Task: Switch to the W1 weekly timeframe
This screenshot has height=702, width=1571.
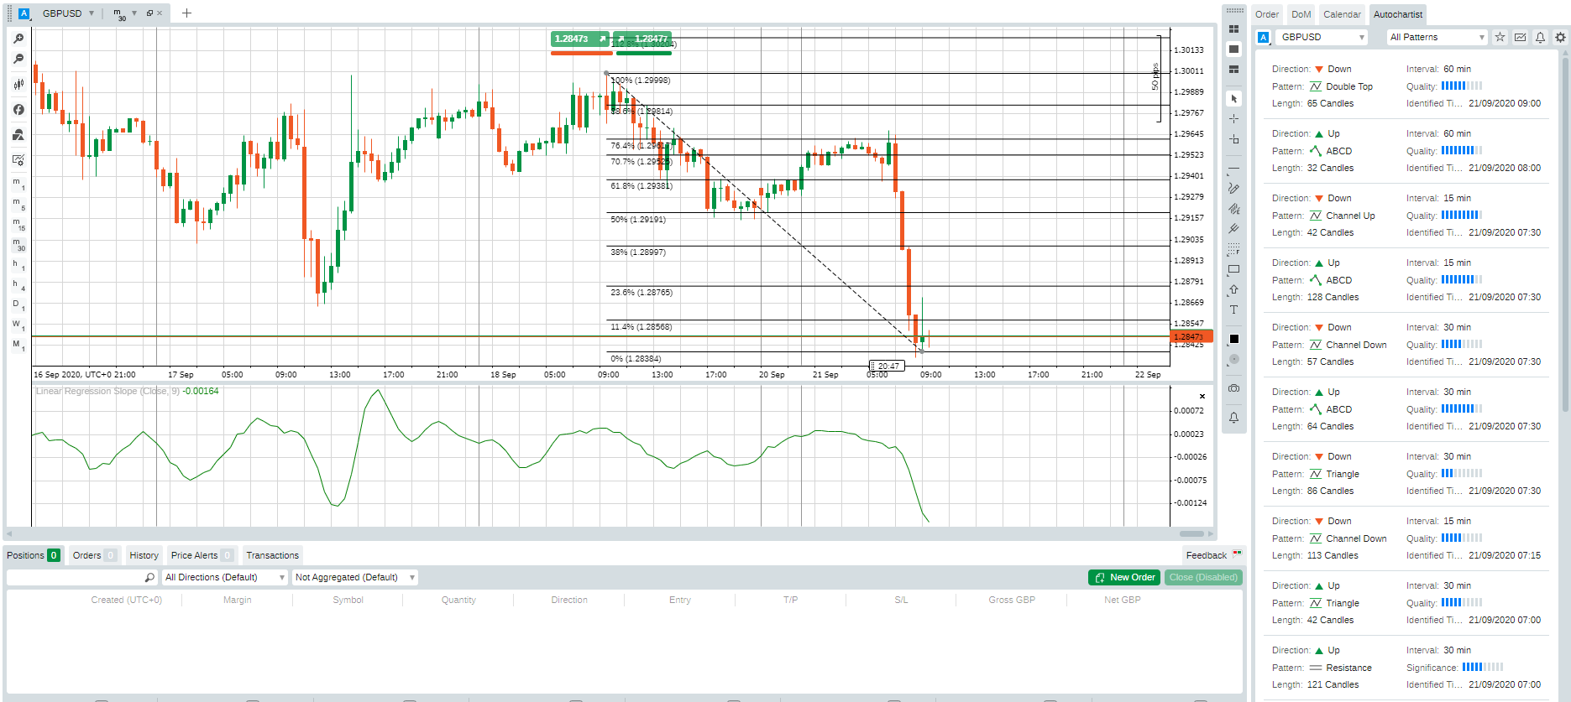Action: (x=18, y=325)
